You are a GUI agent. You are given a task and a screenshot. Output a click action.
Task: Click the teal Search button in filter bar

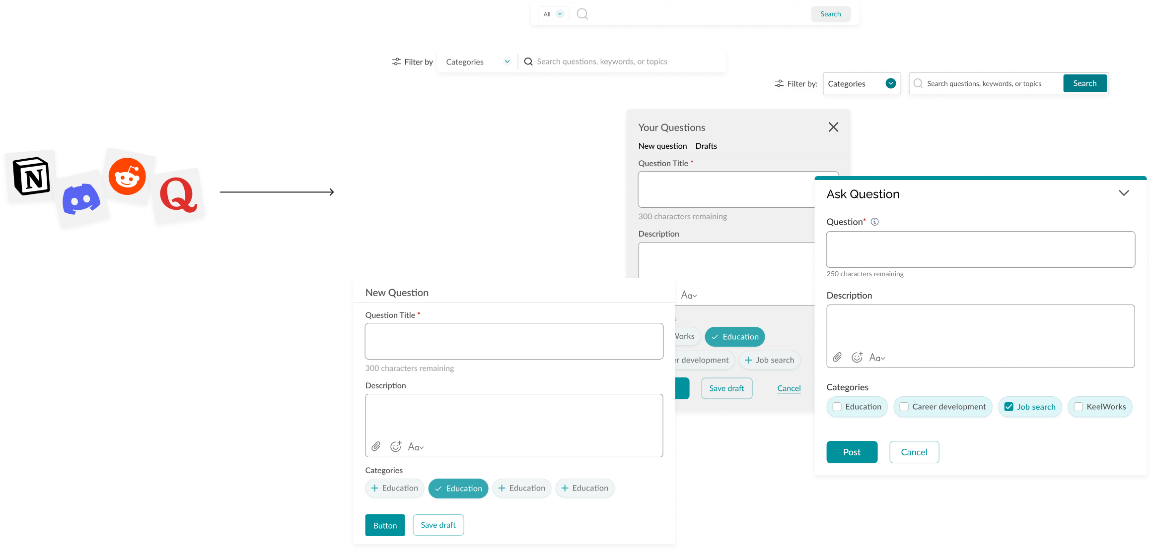point(1085,83)
